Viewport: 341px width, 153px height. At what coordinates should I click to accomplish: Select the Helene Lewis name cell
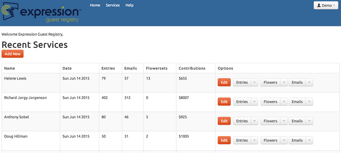pos(31,83)
